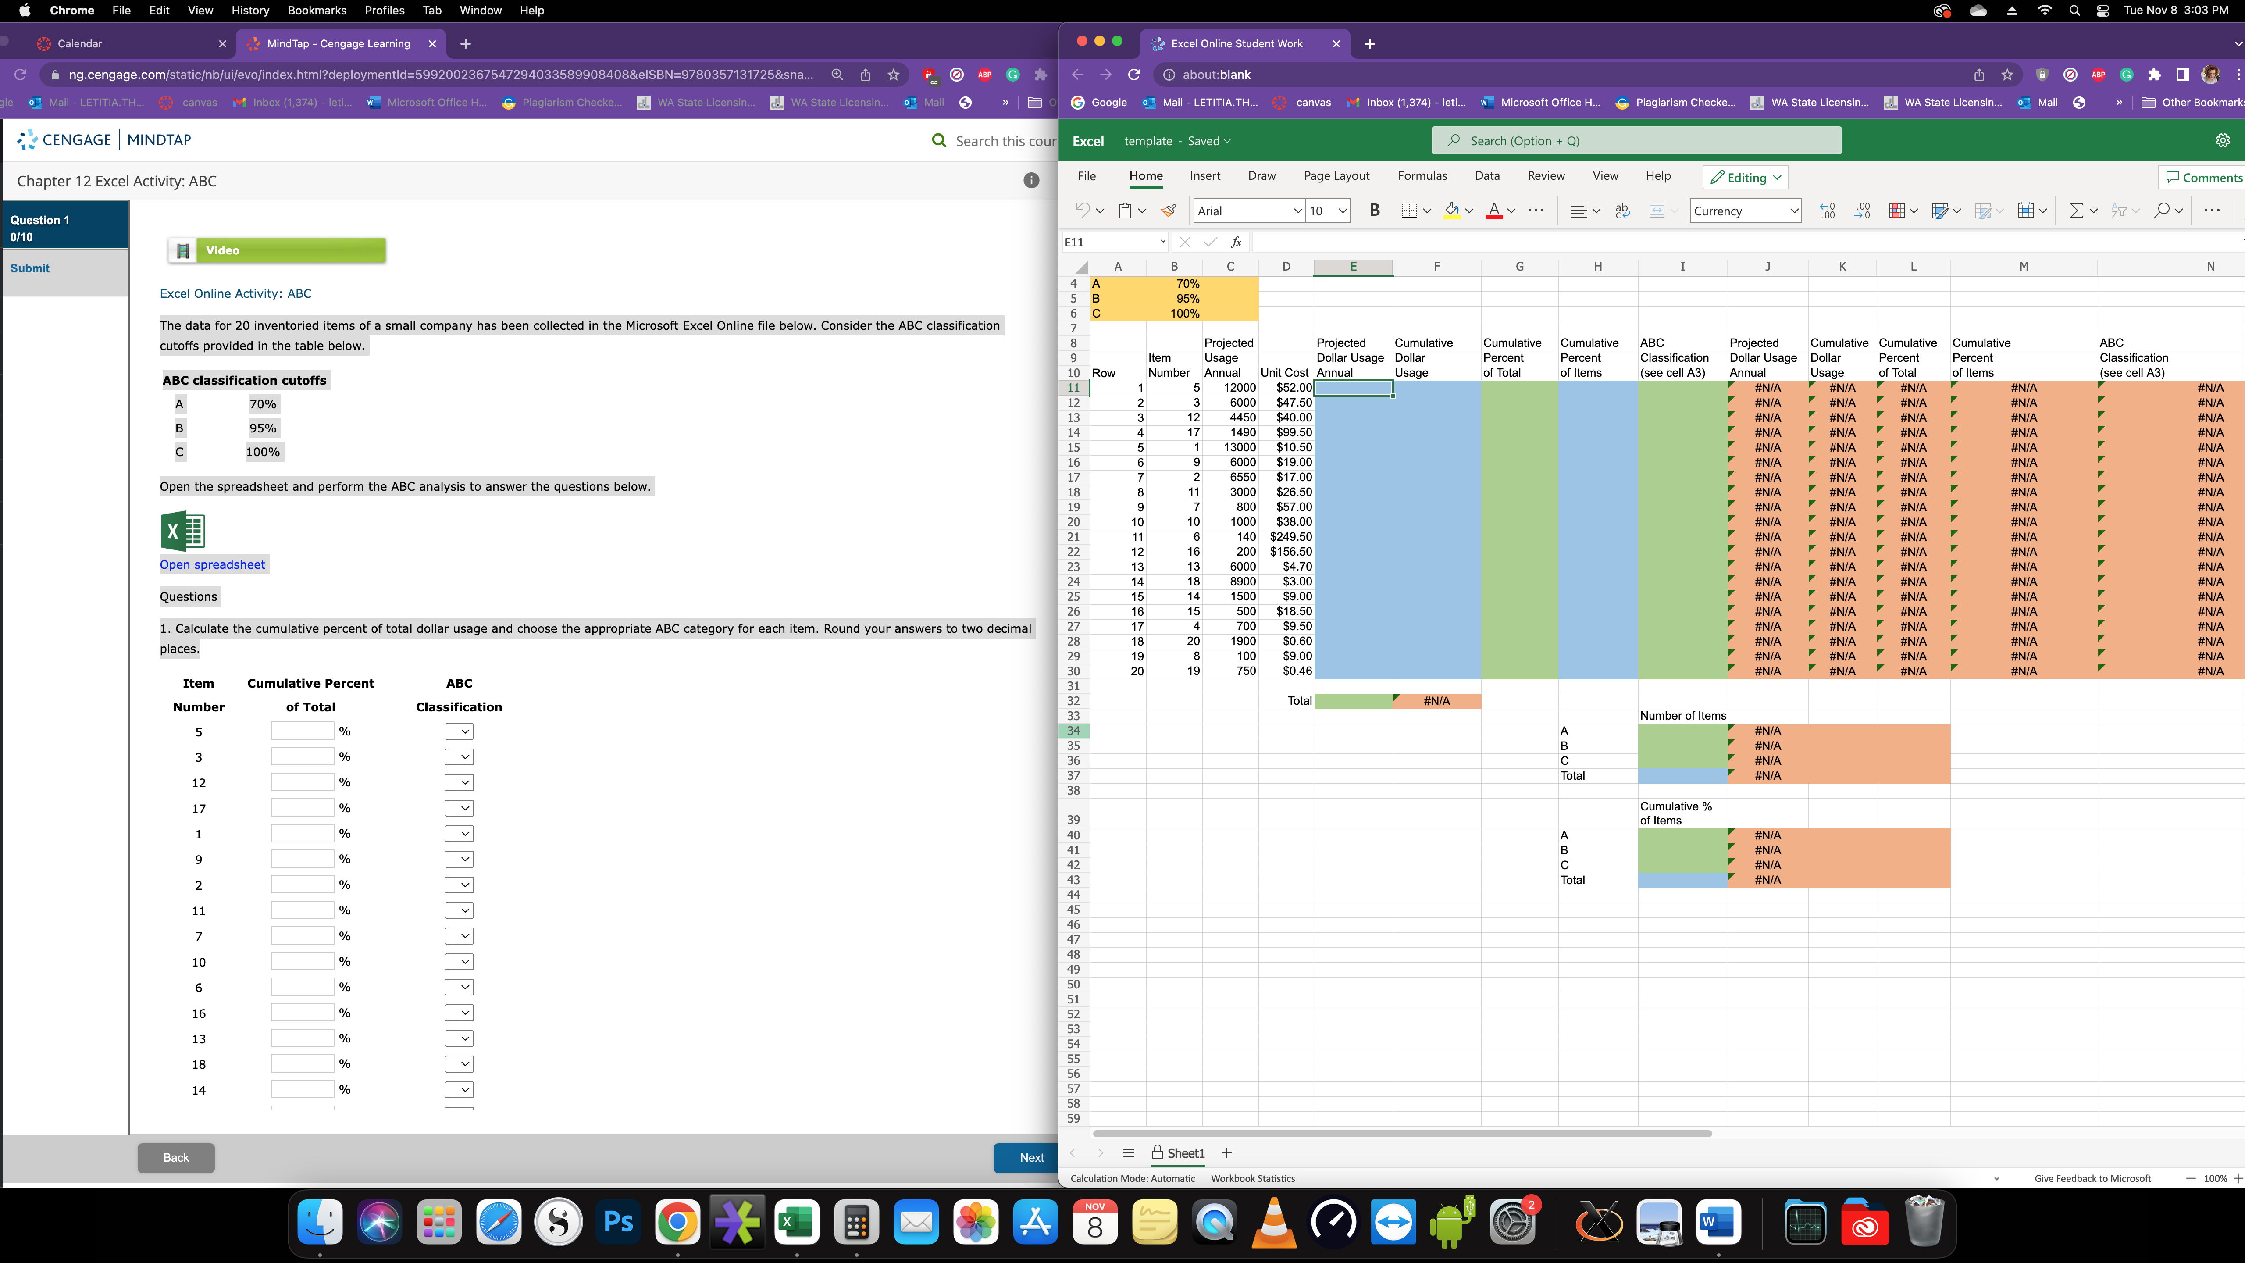The image size is (2245, 1263).
Task: Switch to the Calendar browser tab
Action: tap(131, 43)
